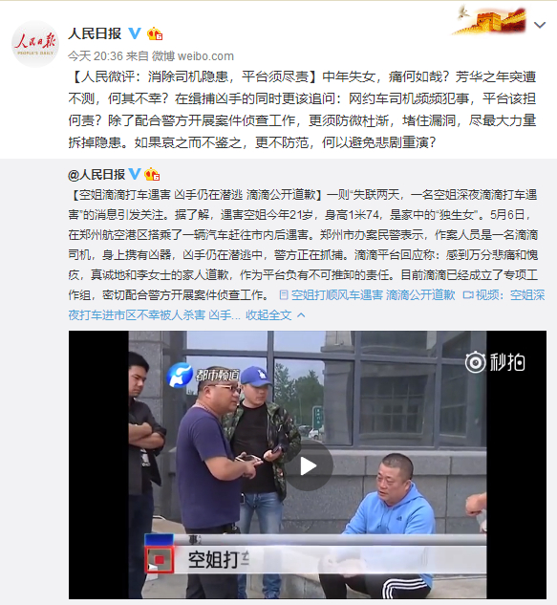Open the 视频: 空姐深夜打车 video link
This screenshot has width=557, height=605.
tap(307, 305)
